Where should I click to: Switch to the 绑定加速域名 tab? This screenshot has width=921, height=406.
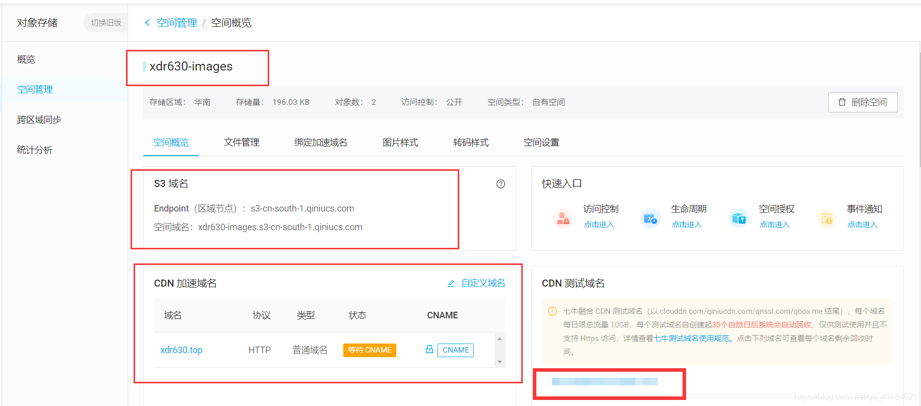point(321,143)
